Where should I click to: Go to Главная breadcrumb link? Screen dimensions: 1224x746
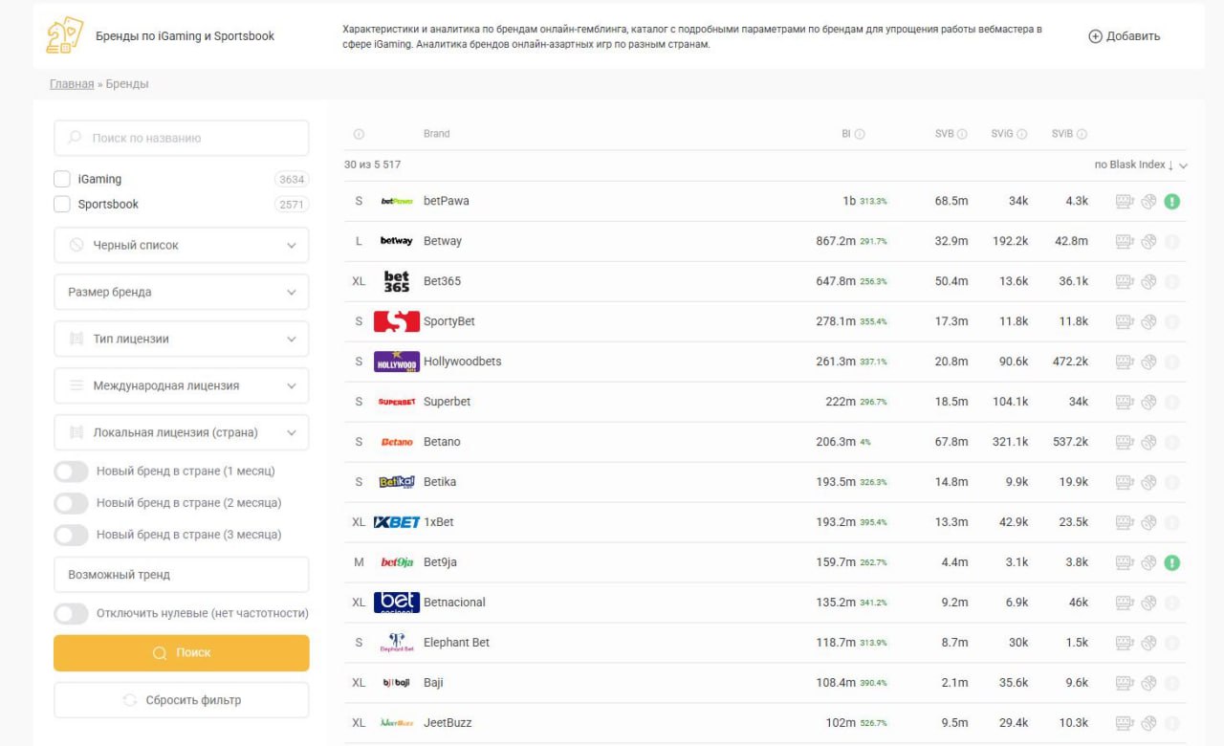pyautogui.click(x=72, y=84)
